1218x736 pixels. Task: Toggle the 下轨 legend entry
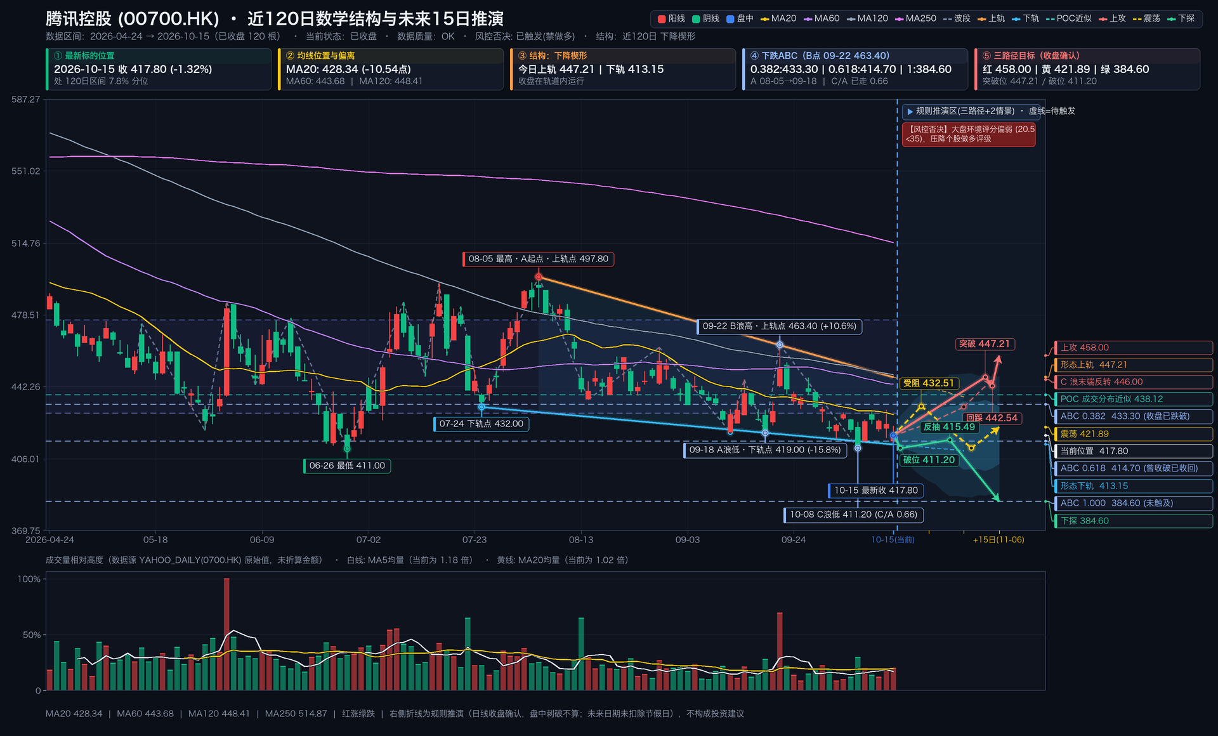tap(1025, 19)
